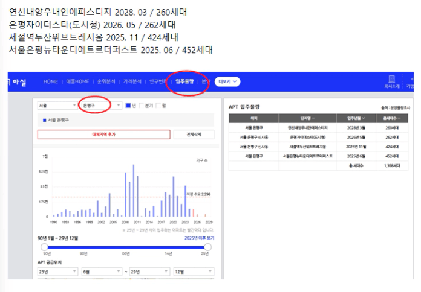Click the 1,398세대 total cell

pos(392,165)
